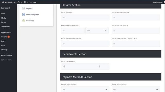
Task: Open Posts in the admin menu
Action: [x=3, y=14]
